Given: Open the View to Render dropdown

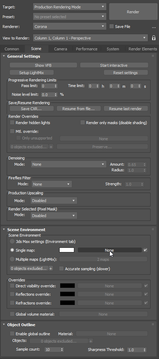Looking at the screenshot, I should (90, 38).
